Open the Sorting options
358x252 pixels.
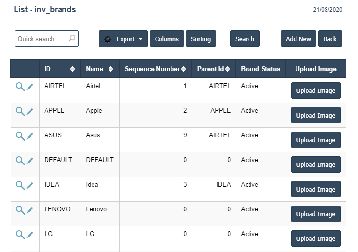coord(201,39)
